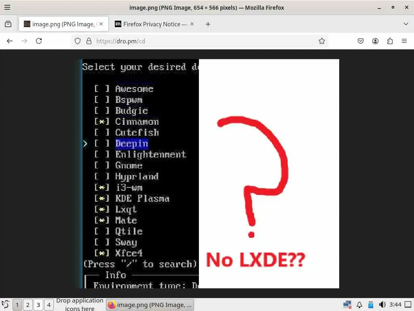Switch to workspace 3

click(38, 305)
